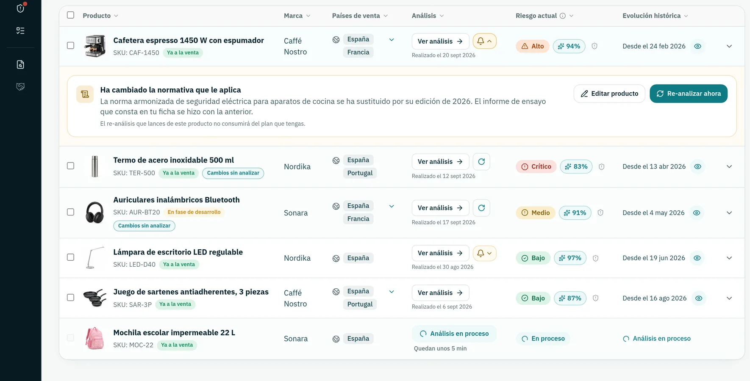Click the Cafetera espresso product thumbnail
Viewport: 750px width, 381px height.
95,46
